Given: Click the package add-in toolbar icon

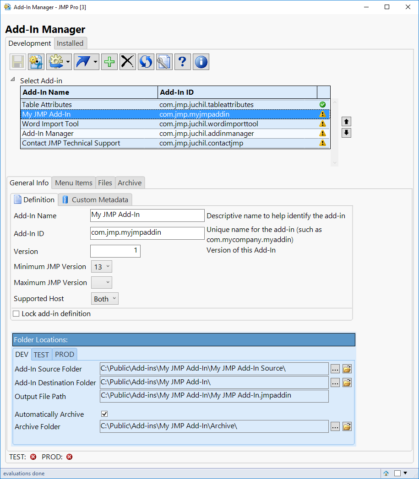Looking at the screenshot, I should (36, 62).
